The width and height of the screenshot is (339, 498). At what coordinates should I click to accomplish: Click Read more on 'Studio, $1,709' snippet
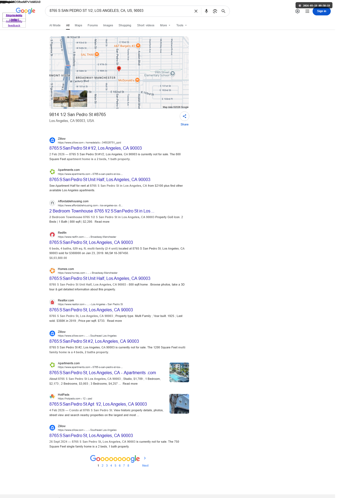[x=130, y=384]
